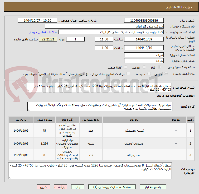Image resolution: width=199 pixels, height=194 pixels.
Task: Select the کالا/خدمت radio button
Action: [125, 67]
